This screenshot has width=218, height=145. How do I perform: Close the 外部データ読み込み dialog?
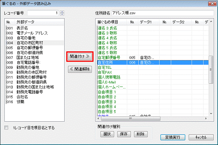pos(212,4)
